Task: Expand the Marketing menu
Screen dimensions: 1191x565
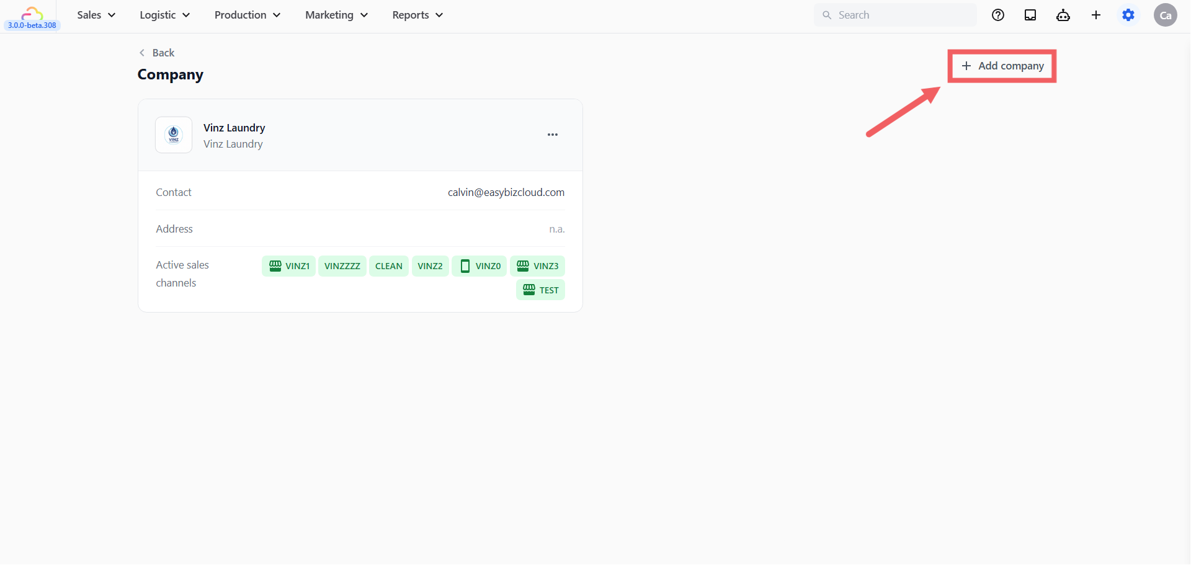Action: pos(336,15)
